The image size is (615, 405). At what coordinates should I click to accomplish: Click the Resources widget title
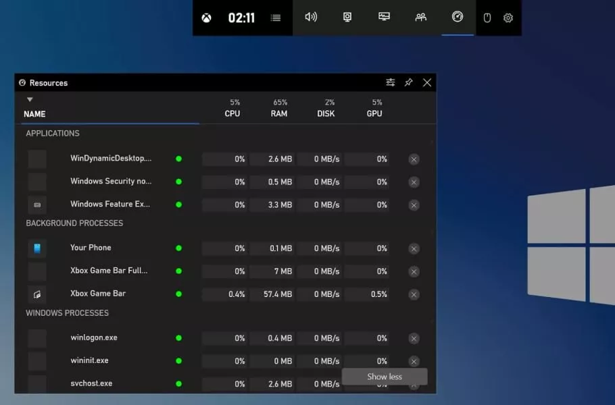[49, 83]
